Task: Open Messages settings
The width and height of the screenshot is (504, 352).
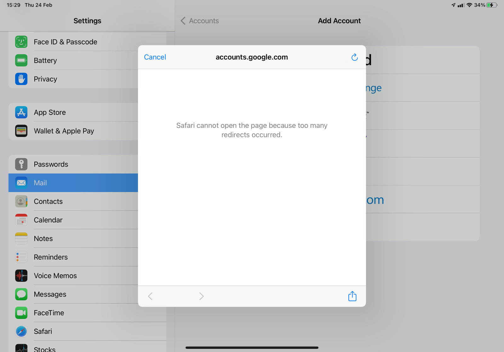Action: pyautogui.click(x=73, y=294)
